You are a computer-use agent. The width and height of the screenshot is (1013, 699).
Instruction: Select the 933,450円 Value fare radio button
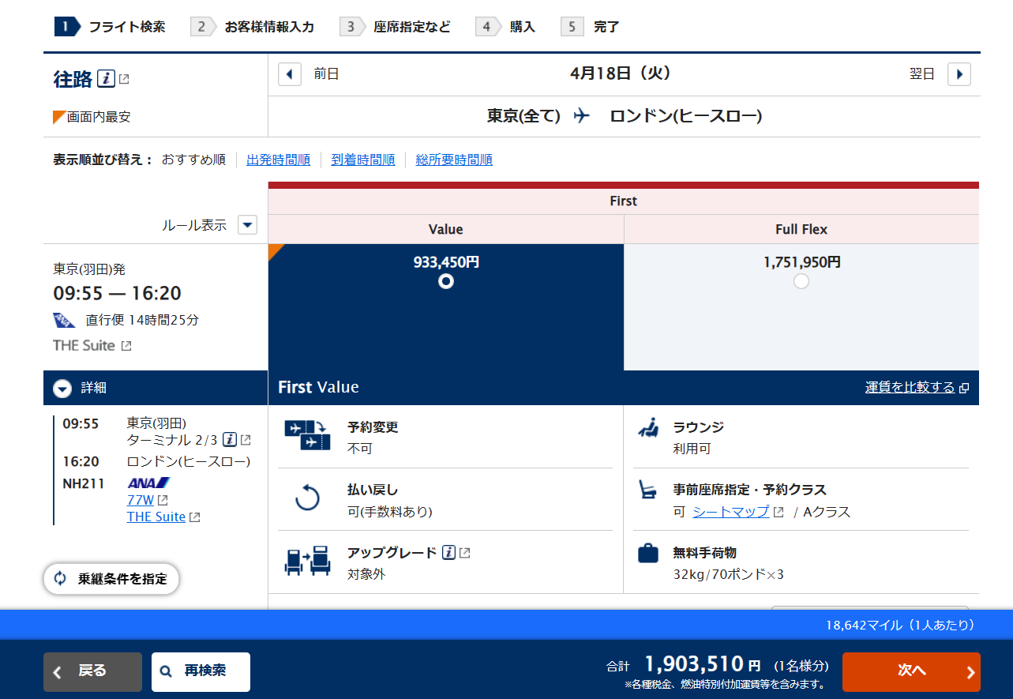446,281
